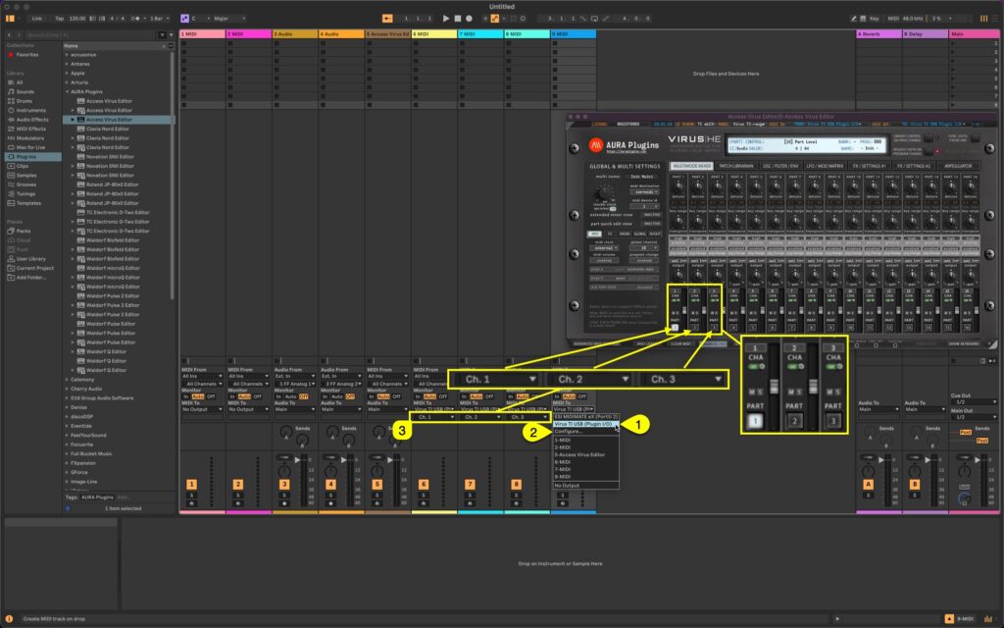Select the Draw Mode pencil icon
This screenshot has width=1004, height=628.
coord(853,17)
